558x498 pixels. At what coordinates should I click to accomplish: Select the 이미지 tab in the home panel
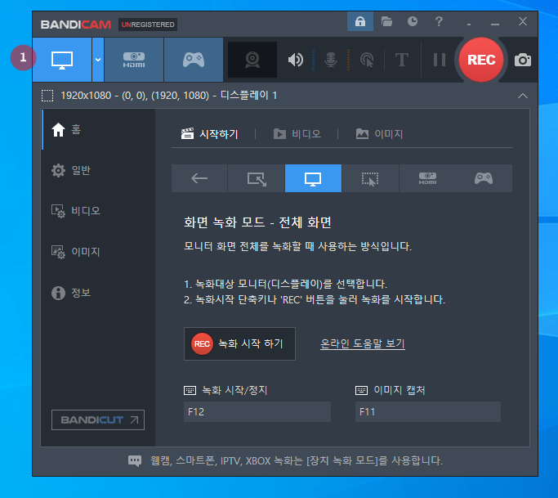[379, 134]
